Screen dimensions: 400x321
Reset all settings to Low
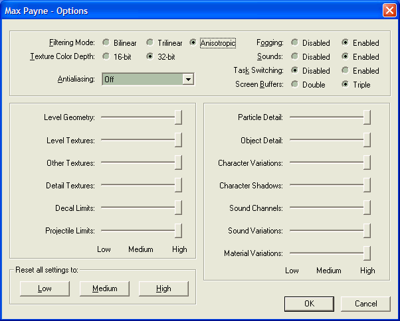click(x=45, y=289)
